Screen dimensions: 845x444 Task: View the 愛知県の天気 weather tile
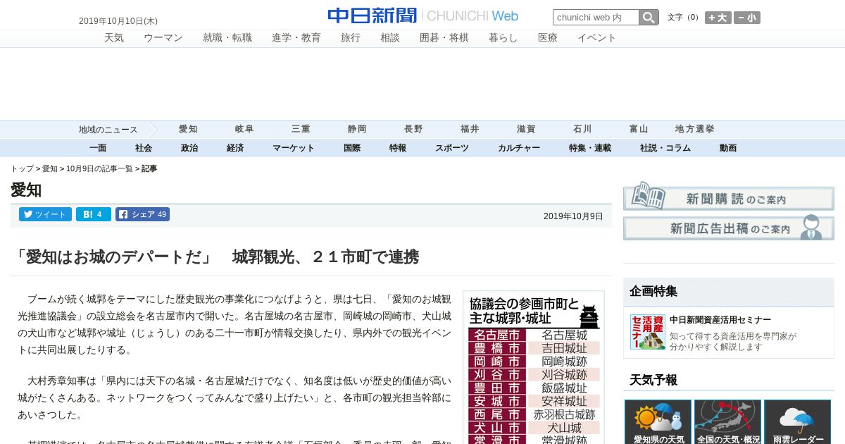658,421
